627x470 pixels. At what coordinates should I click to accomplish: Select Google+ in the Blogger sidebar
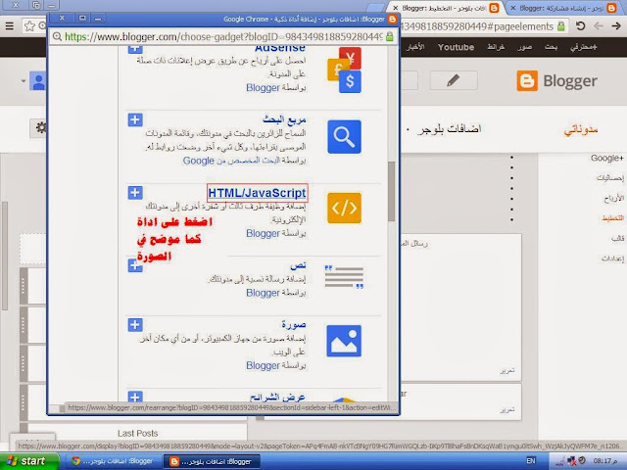[x=607, y=159]
